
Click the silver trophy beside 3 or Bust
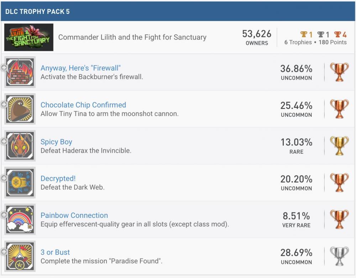339,256
